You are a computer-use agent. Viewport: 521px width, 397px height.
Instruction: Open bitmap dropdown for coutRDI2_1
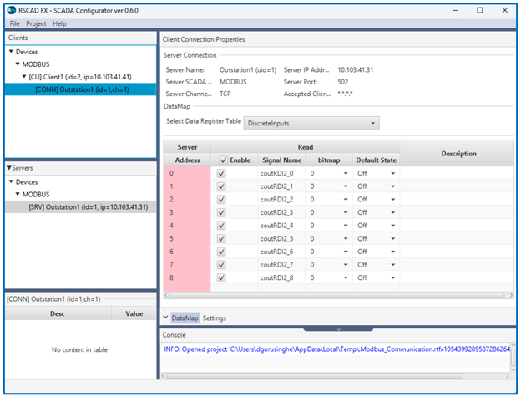pos(346,186)
